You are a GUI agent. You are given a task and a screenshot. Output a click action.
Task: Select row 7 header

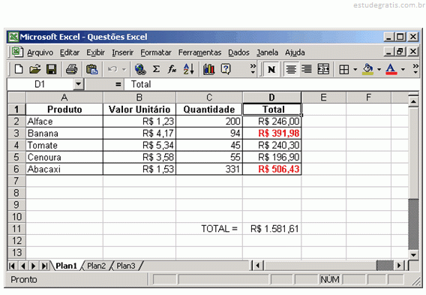pyautogui.click(x=16, y=181)
